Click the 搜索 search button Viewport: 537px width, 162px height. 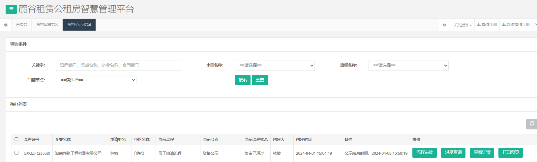[242, 80]
